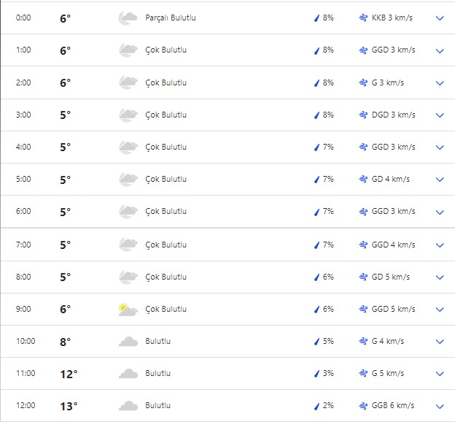Click the cloud icon in the 3:00 row
This screenshot has width=455, height=422.
pos(128,115)
